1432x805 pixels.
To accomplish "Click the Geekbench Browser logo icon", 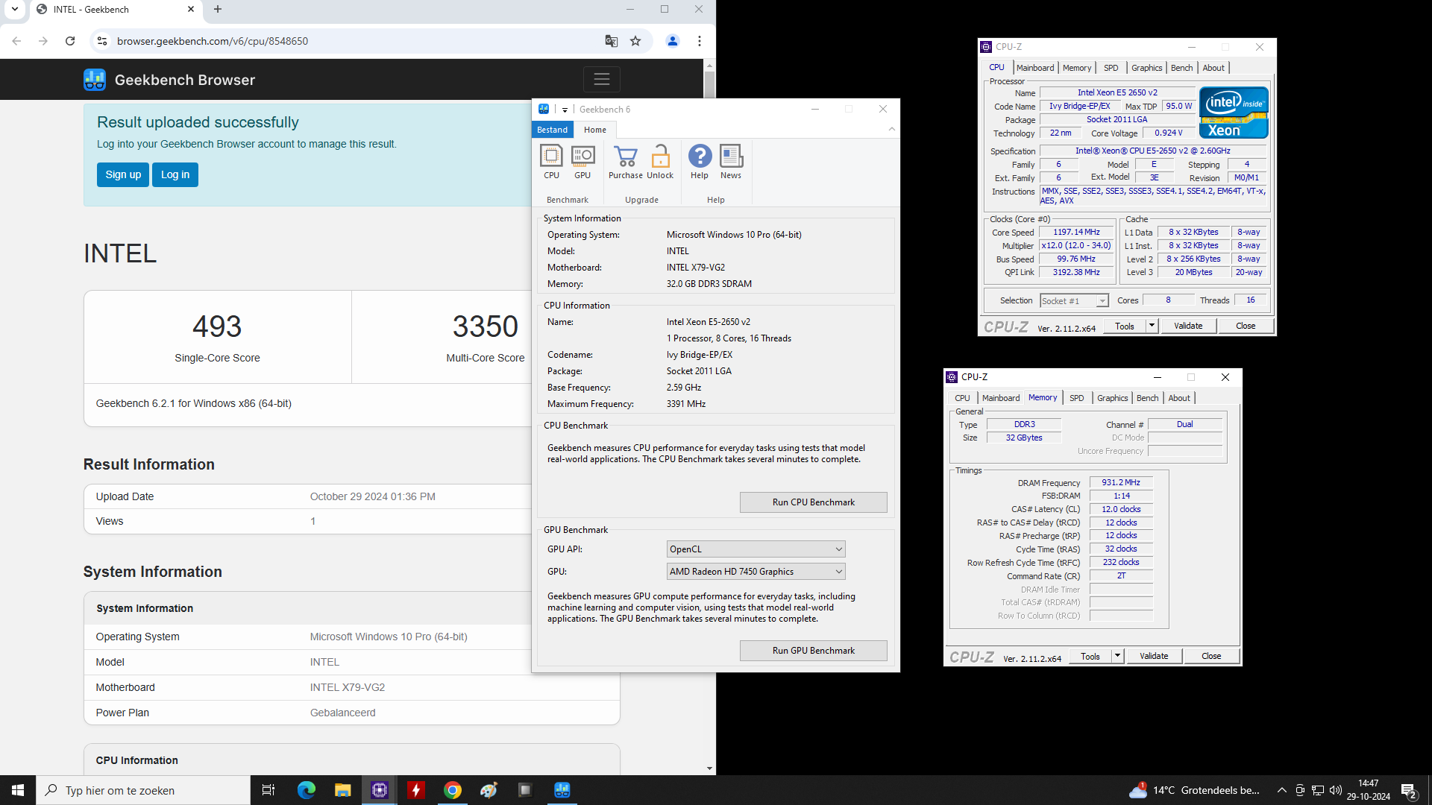I will [95, 80].
